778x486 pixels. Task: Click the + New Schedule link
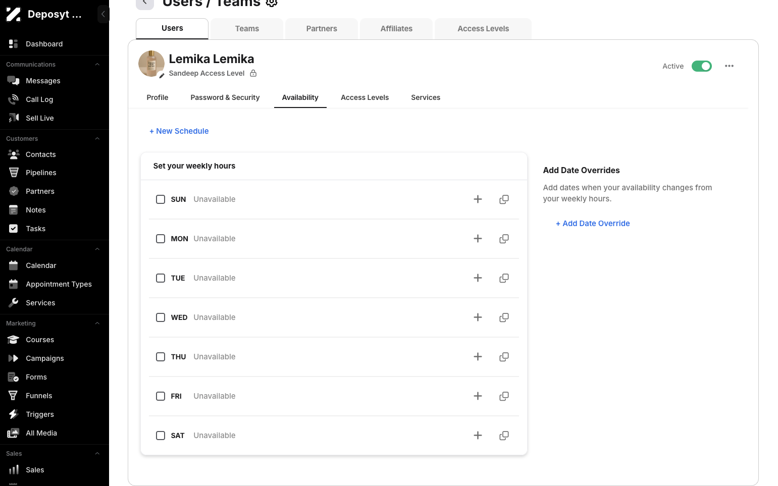(x=179, y=131)
